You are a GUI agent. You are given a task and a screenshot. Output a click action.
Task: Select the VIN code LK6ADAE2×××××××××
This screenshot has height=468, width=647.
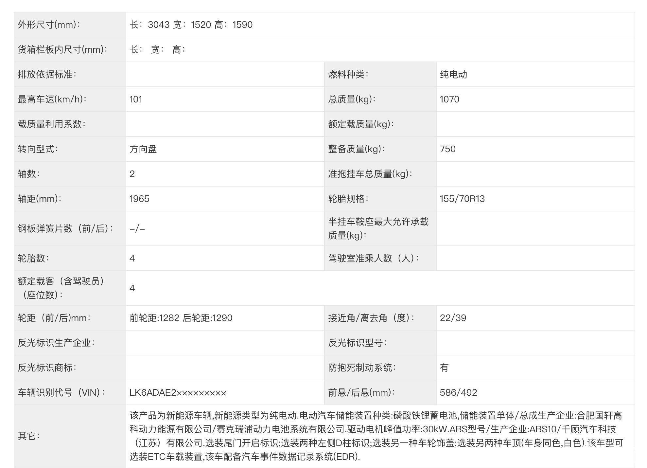[178, 393]
